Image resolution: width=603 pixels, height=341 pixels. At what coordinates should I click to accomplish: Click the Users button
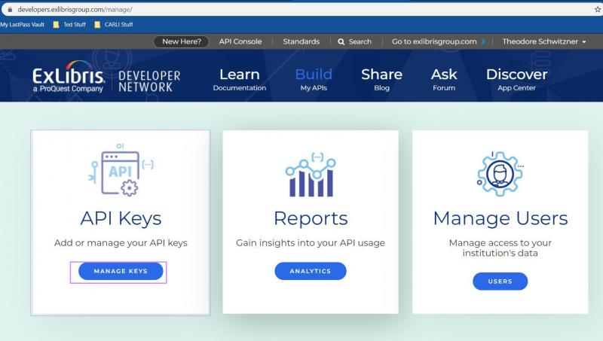(x=500, y=282)
